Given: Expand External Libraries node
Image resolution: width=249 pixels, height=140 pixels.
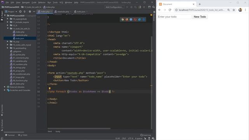Looking at the screenshot, I should click(5, 87).
